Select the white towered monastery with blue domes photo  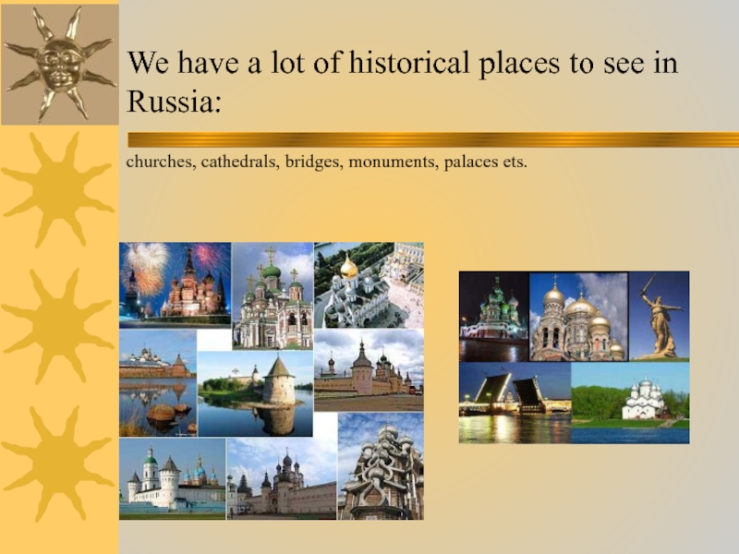tap(173, 478)
